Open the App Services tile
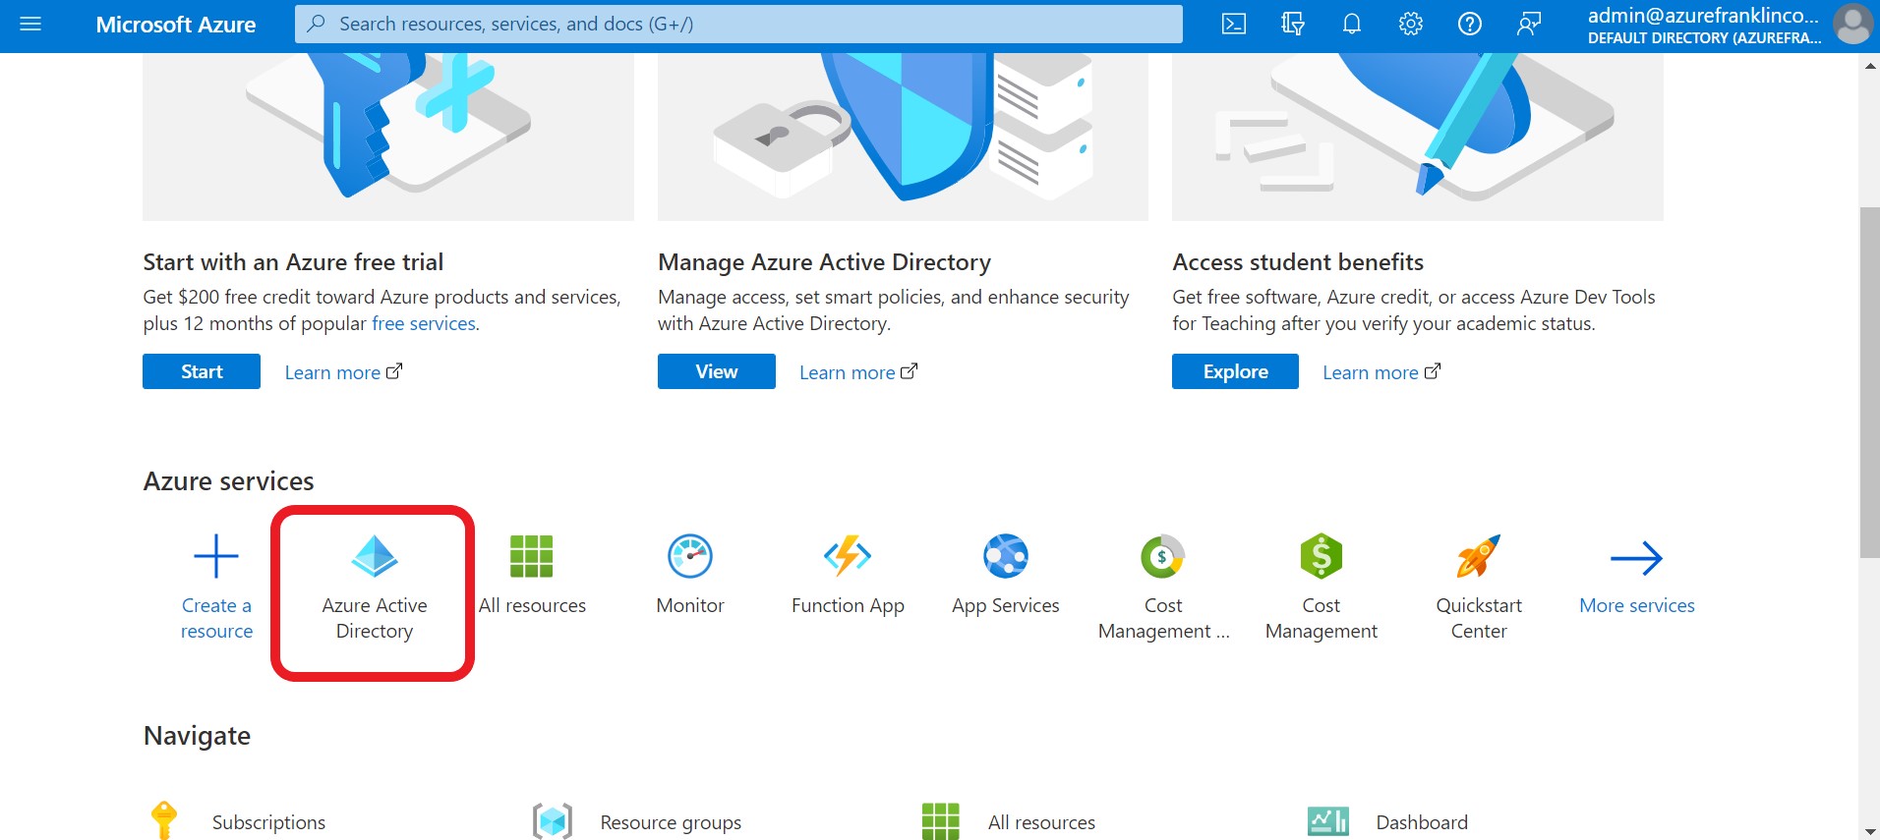The width and height of the screenshot is (1880, 840). (x=1006, y=577)
